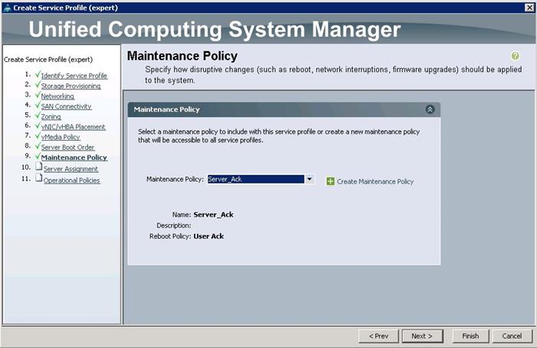Screen dimensions: 537x348
Task: Go to Identify Service Profile step
Action: [74, 76]
